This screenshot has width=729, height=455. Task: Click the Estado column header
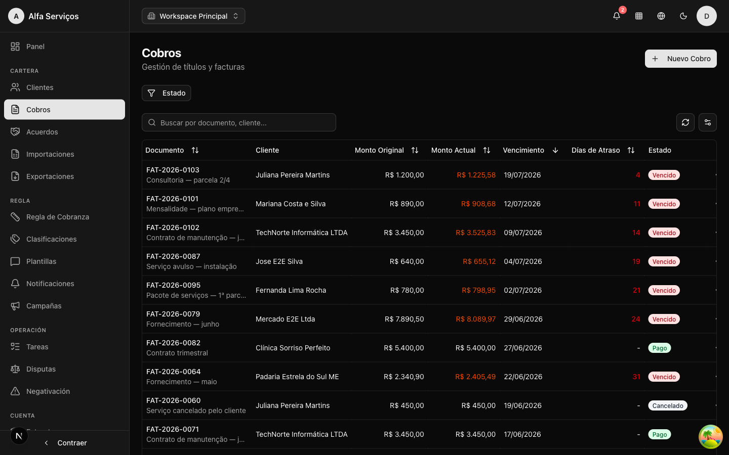pyautogui.click(x=660, y=150)
